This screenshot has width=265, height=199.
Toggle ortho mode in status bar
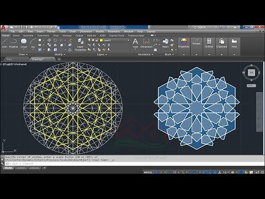tap(169, 172)
